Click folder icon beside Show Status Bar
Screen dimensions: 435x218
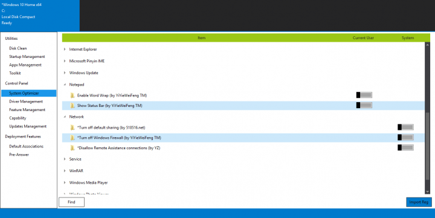click(x=72, y=106)
